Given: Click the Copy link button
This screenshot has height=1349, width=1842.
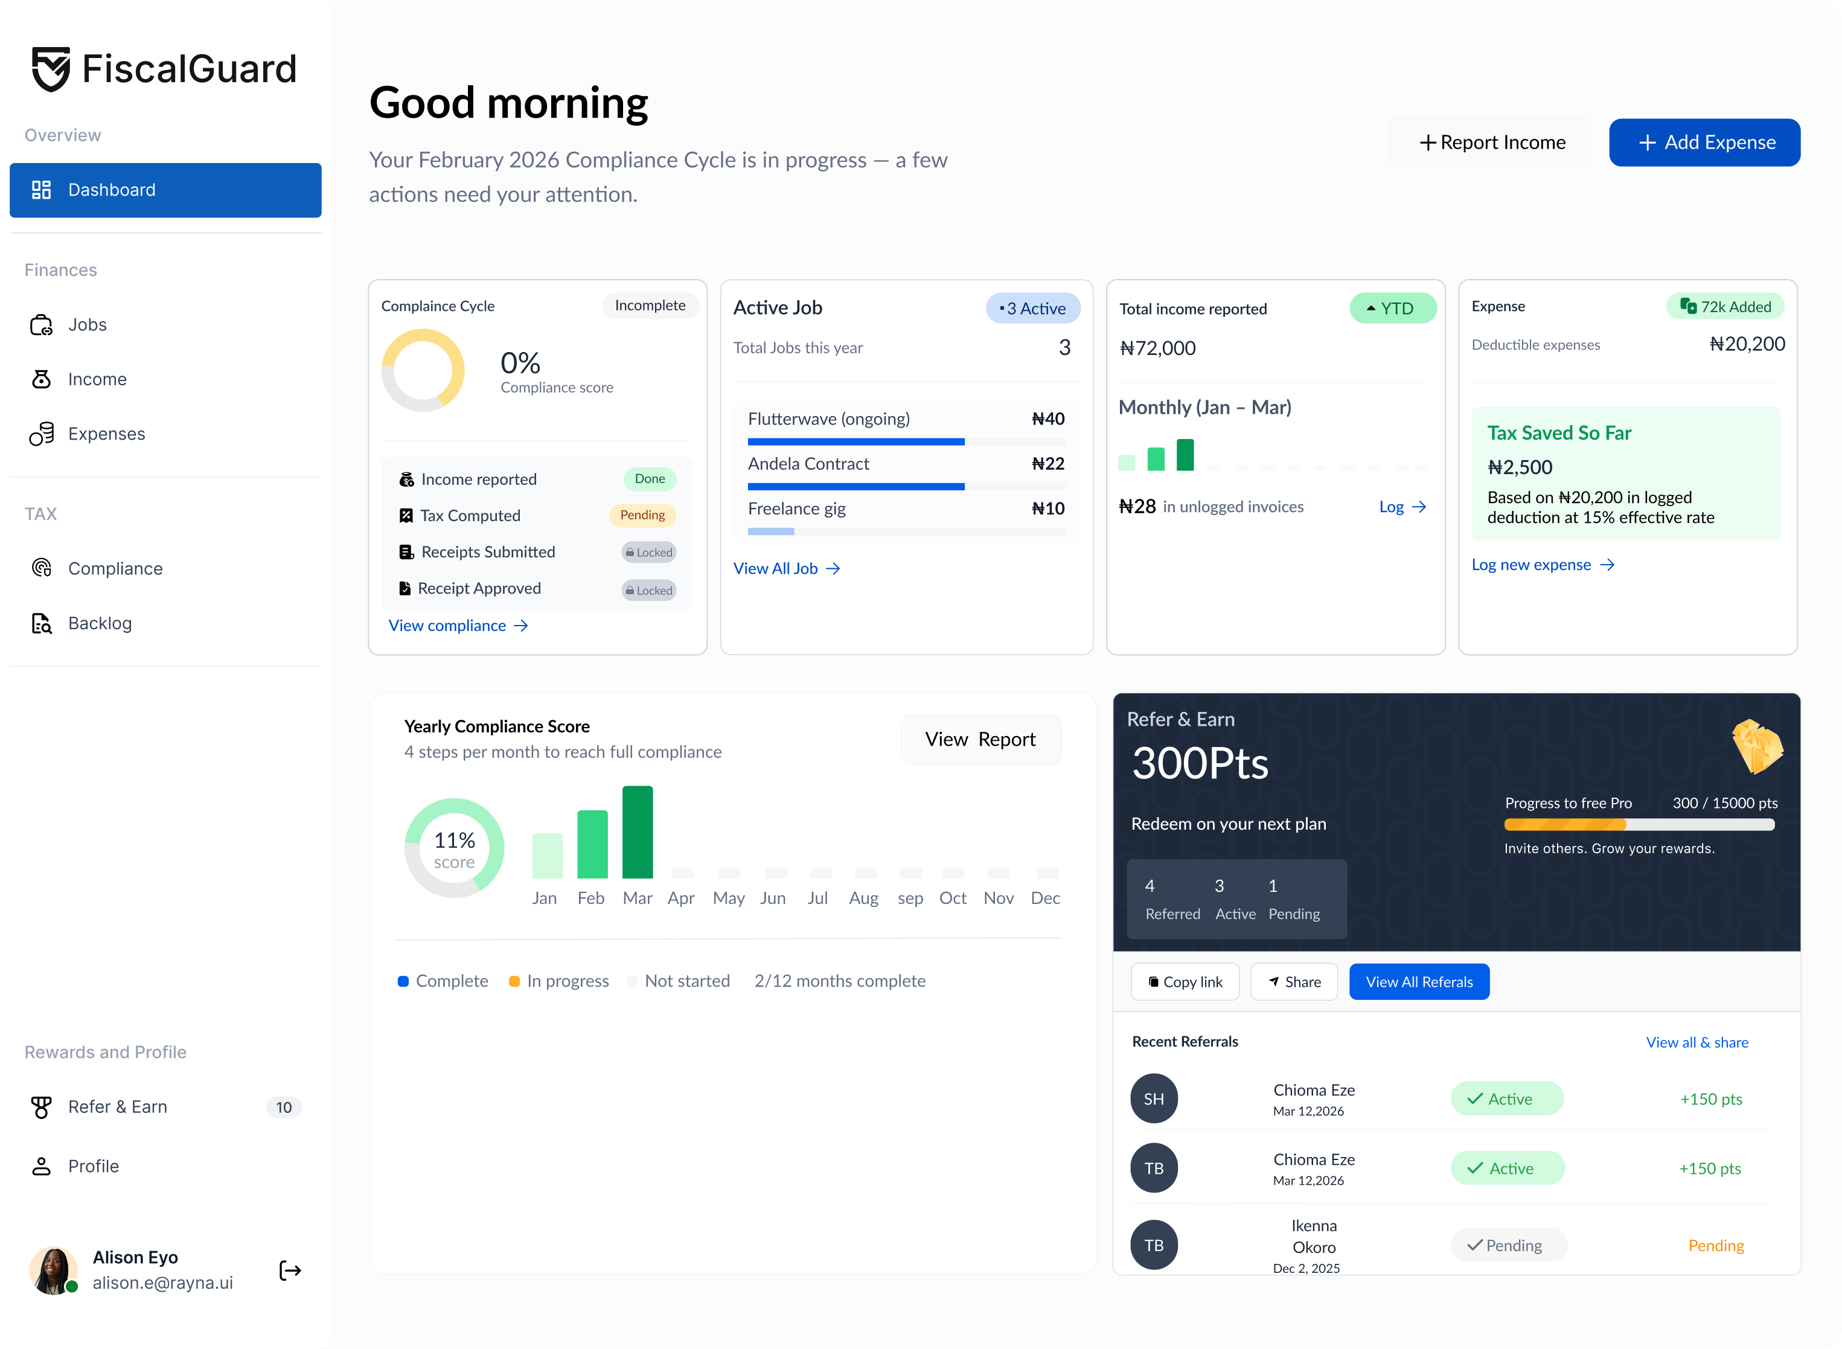Looking at the screenshot, I should click(x=1185, y=981).
